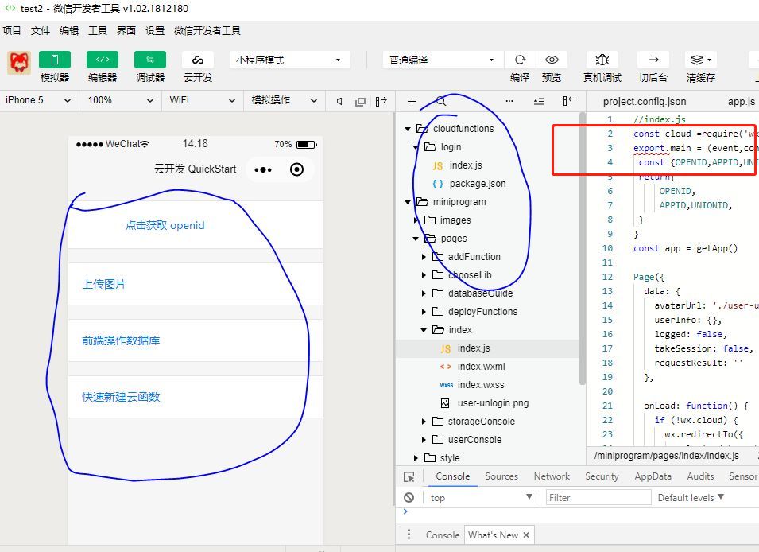Image resolution: width=759 pixels, height=552 pixels.
Task: Switch to the Network devtools tab
Action: 552,476
